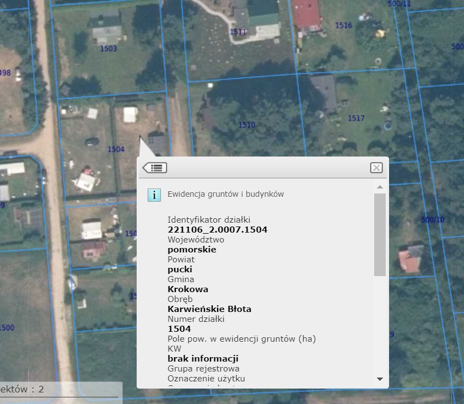Click parcel 1500 label on map
Screen dimensions: 464x404
(7, 327)
